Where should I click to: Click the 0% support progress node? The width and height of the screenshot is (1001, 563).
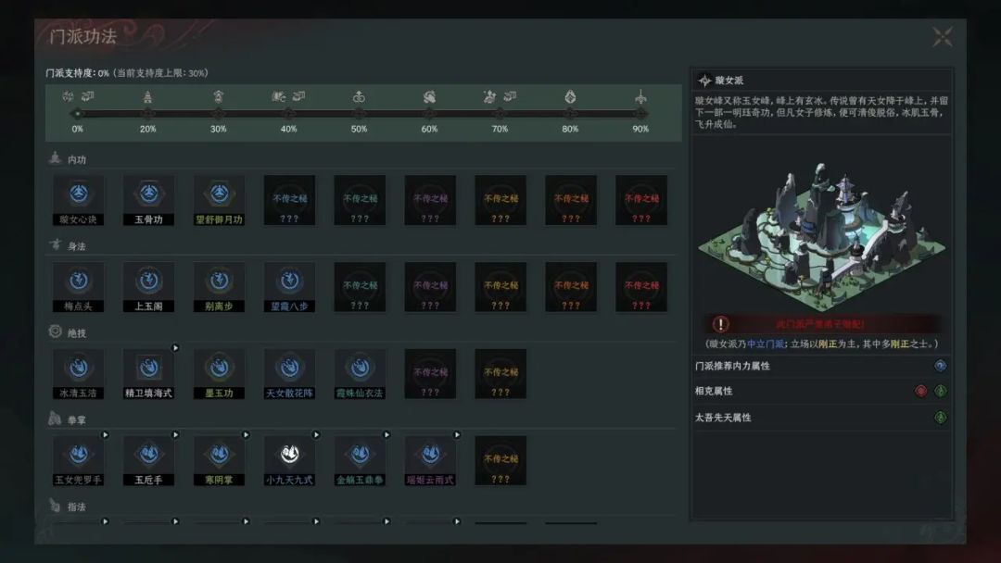[77, 114]
